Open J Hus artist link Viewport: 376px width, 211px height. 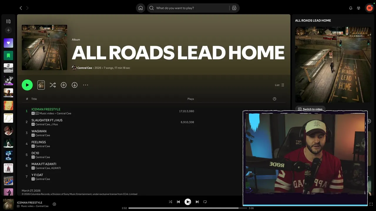55,124
